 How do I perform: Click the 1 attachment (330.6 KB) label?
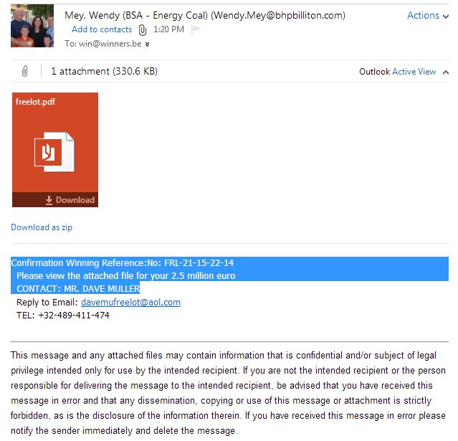[x=104, y=71]
